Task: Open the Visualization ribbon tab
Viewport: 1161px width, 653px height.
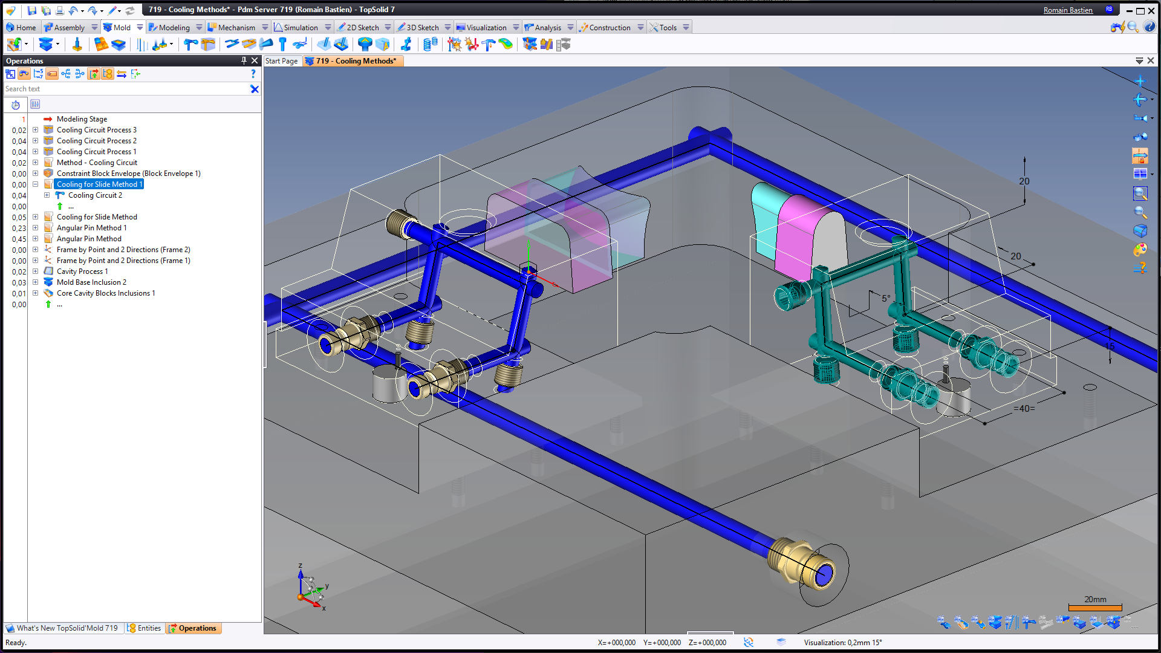Action: tap(486, 27)
